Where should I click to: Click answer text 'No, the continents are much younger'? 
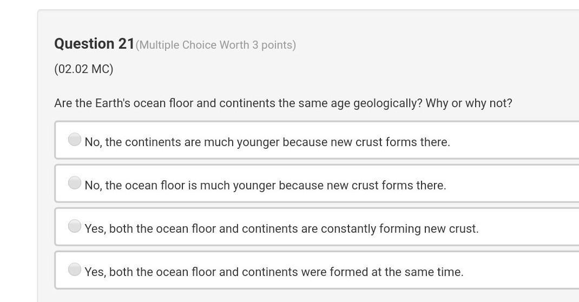(267, 142)
